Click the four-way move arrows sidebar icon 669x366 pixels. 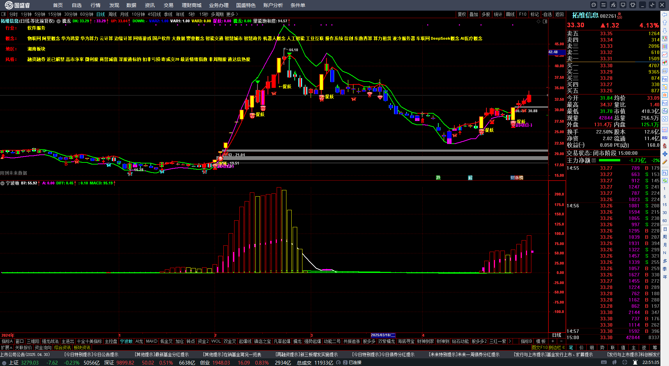point(665,154)
